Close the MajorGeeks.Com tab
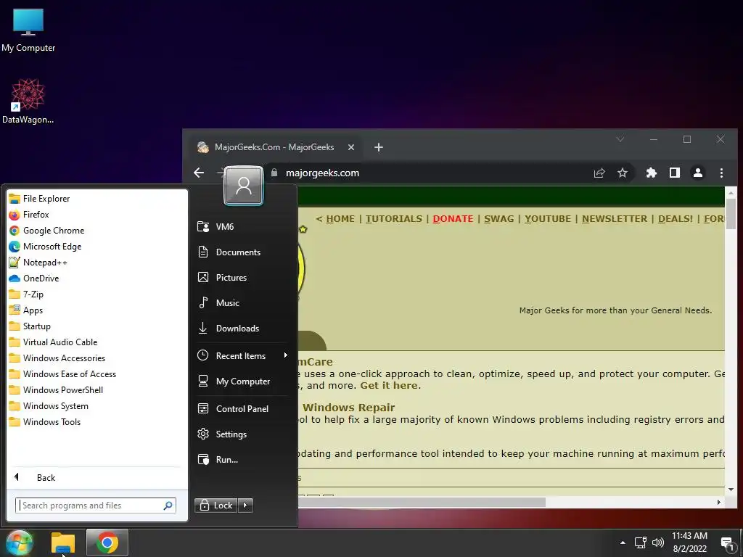Image resolution: width=743 pixels, height=557 pixels. coord(351,147)
